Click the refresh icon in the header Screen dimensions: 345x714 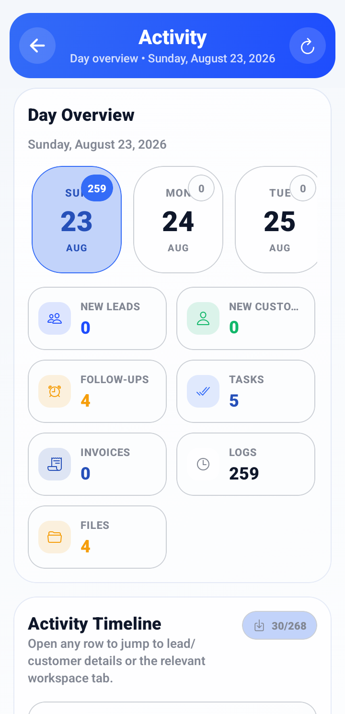pos(308,46)
